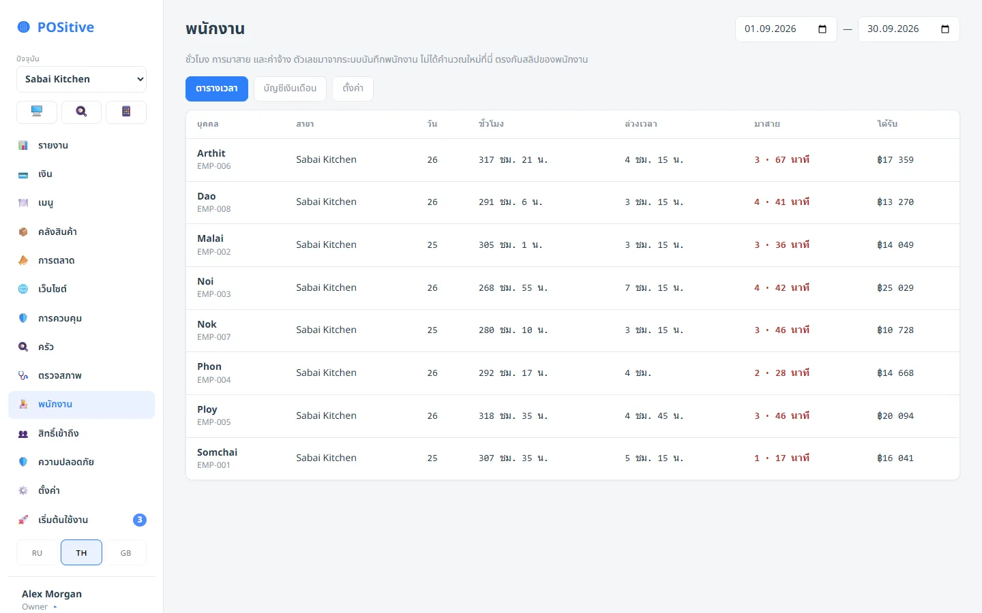Open the ตั้งค่า tab beside บัญชีเงินเดือน
The height and width of the screenshot is (613, 982).
(353, 89)
